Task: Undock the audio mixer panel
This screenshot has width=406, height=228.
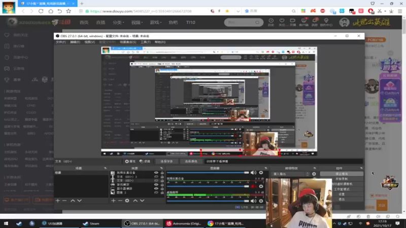Action: 265,168
